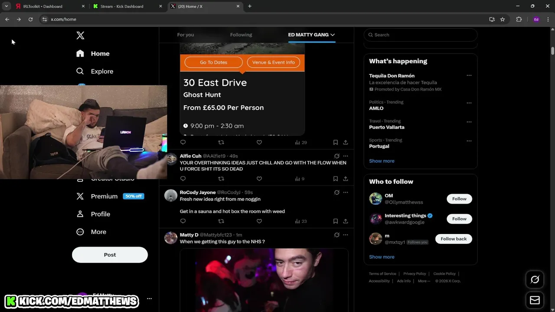Like Alfie Cuh's post

pyautogui.click(x=259, y=179)
